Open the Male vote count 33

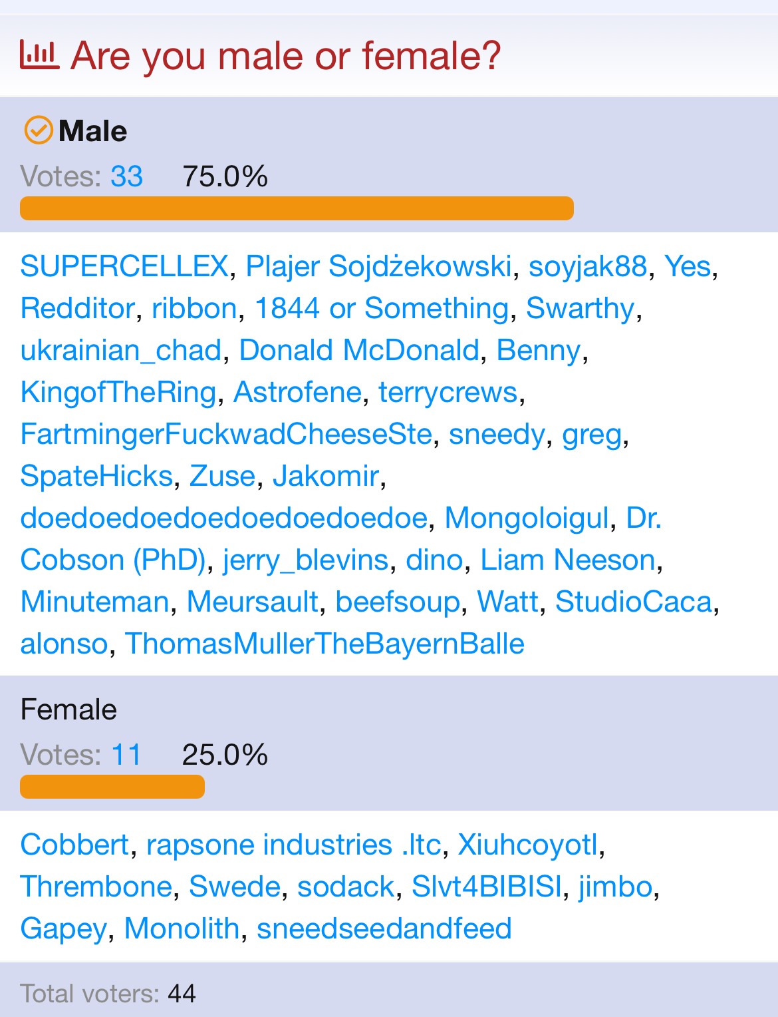126,177
